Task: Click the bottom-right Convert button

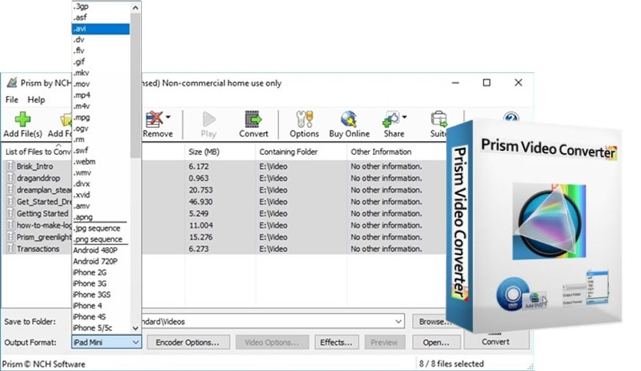Action: click(496, 341)
